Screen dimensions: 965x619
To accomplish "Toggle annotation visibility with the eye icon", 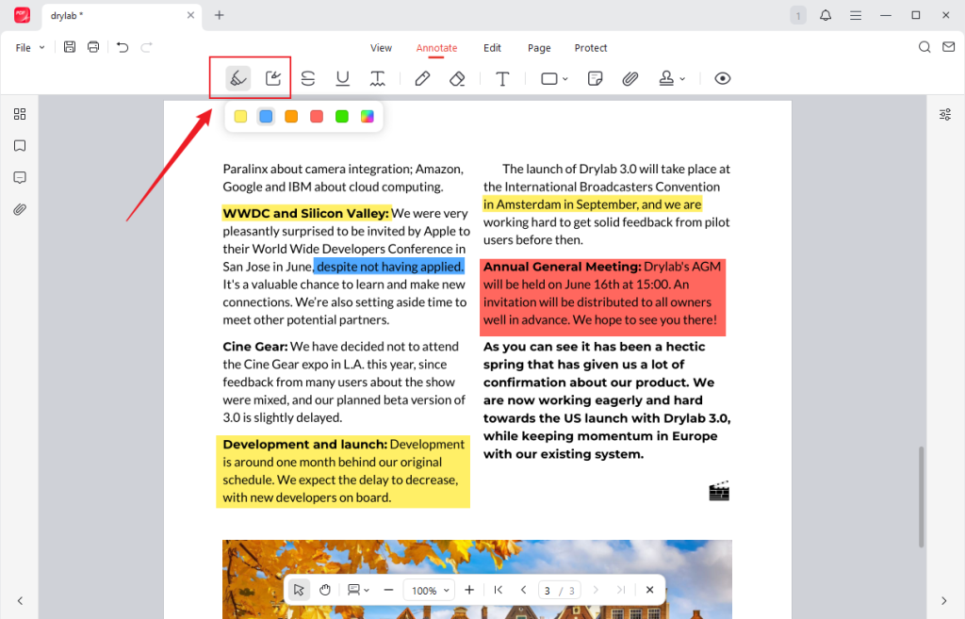I will coord(722,78).
